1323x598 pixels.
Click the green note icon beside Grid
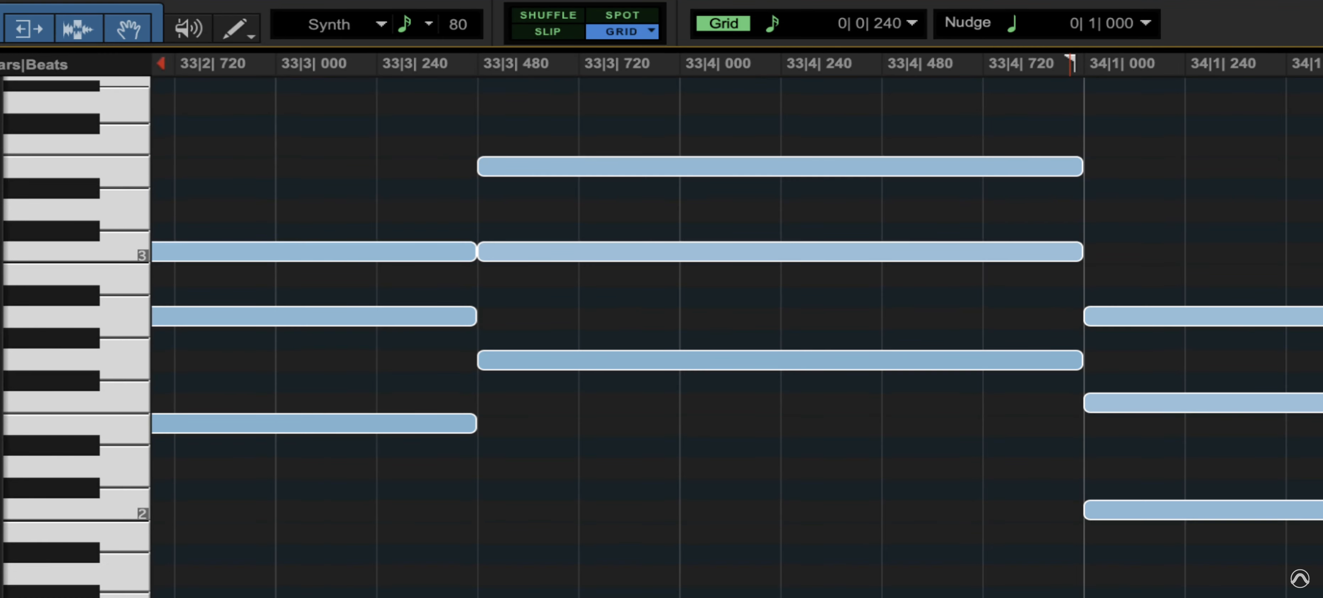pos(773,24)
